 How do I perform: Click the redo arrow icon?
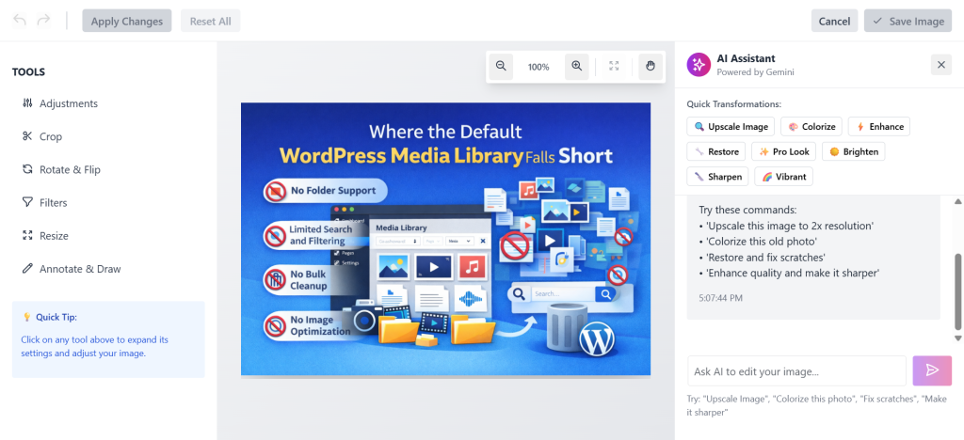tap(44, 21)
